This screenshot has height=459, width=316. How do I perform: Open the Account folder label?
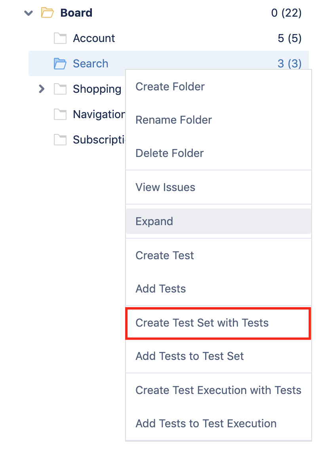click(94, 38)
